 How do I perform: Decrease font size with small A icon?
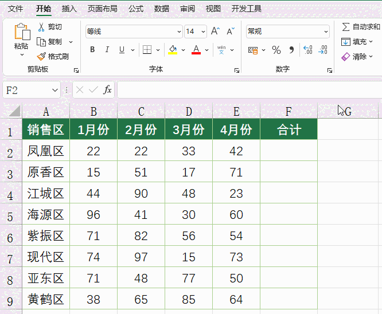[230, 31]
